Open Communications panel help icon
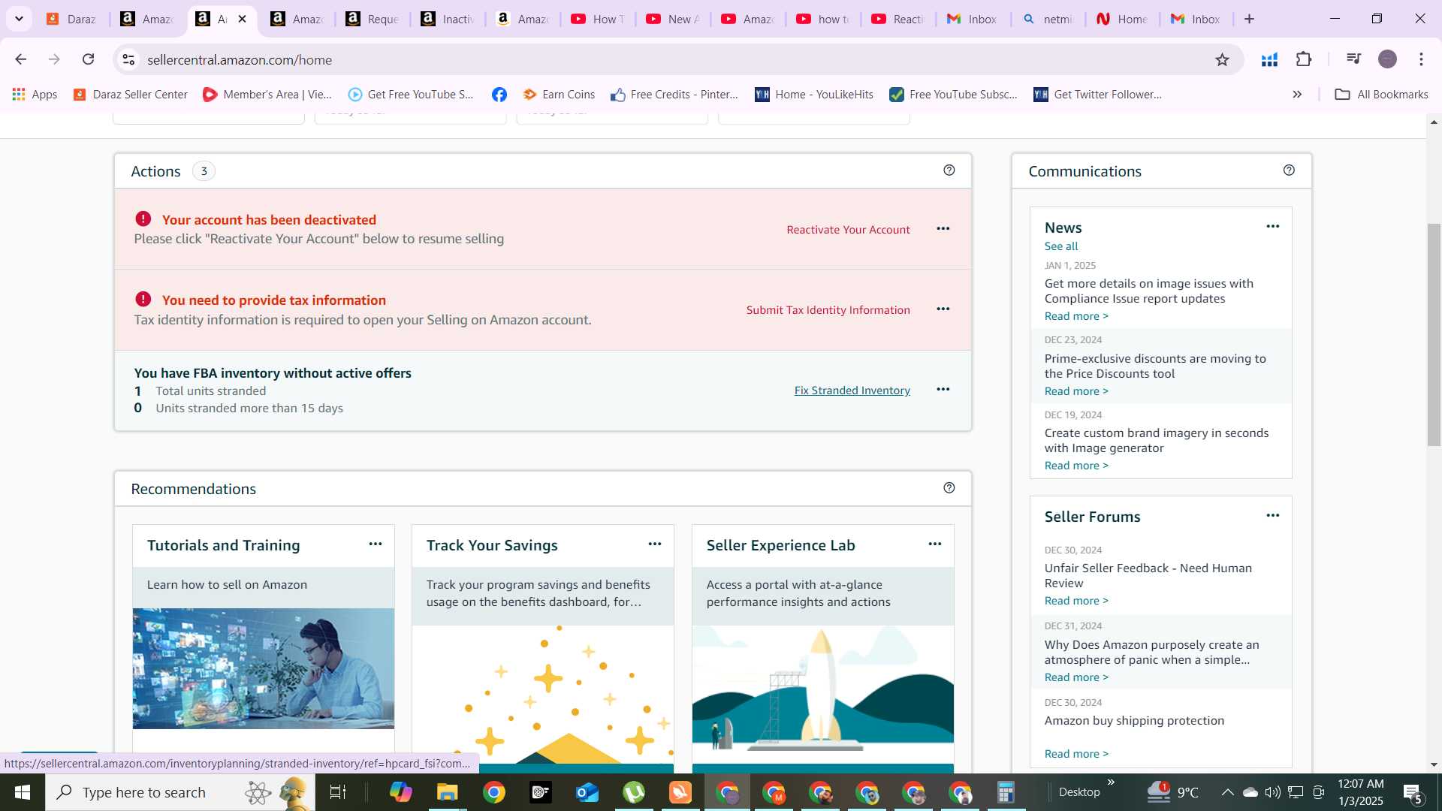1442x811 pixels. tap(1289, 170)
